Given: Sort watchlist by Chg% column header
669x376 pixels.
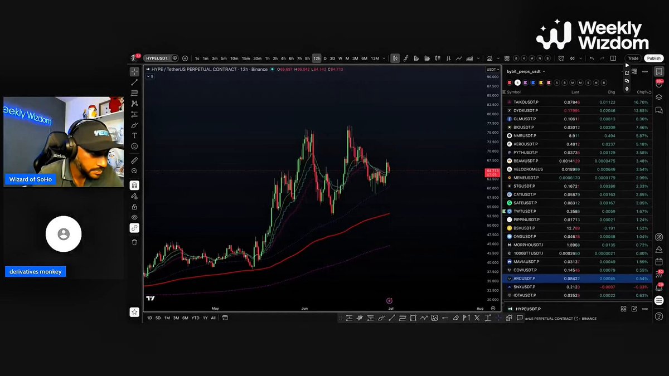Looking at the screenshot, I should pyautogui.click(x=643, y=92).
